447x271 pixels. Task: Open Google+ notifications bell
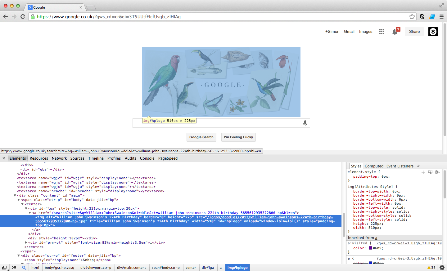tap(395, 32)
